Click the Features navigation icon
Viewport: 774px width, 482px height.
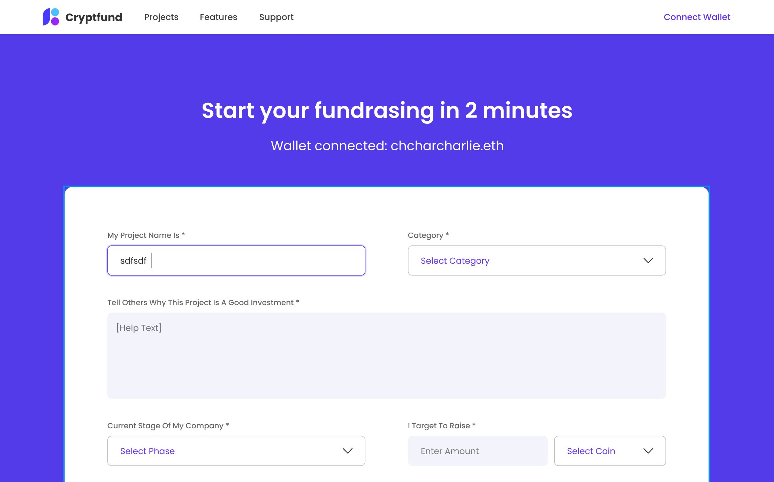point(219,17)
